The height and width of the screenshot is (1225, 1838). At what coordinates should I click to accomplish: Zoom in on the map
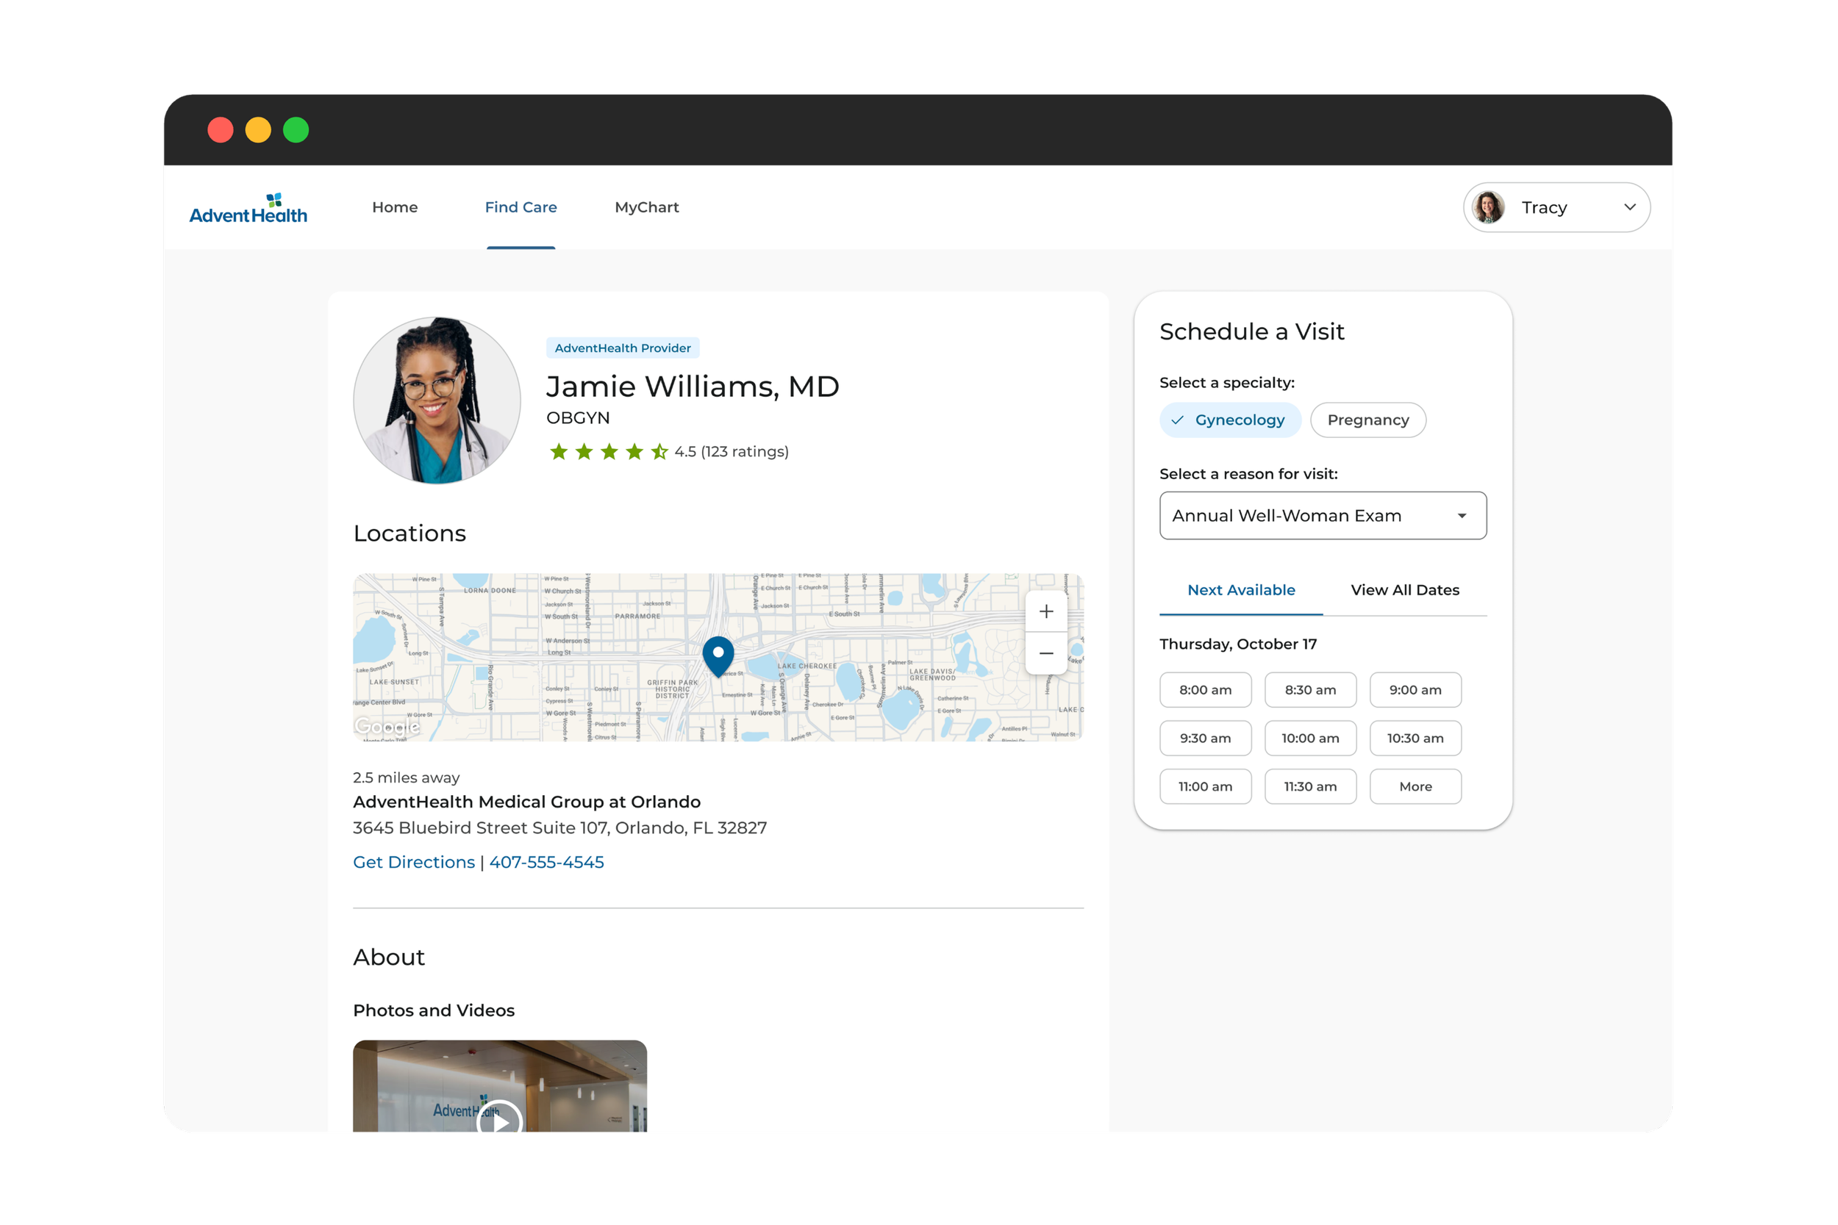pos(1046,611)
